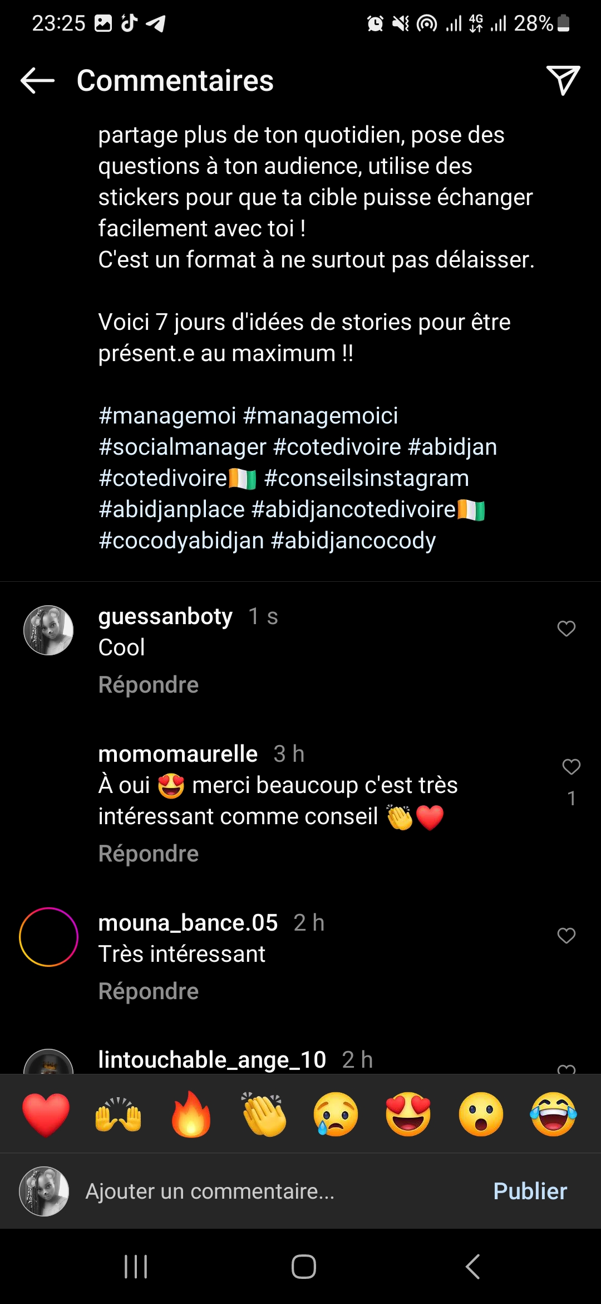
Task: Open the Android recent apps button
Action: point(136,1267)
